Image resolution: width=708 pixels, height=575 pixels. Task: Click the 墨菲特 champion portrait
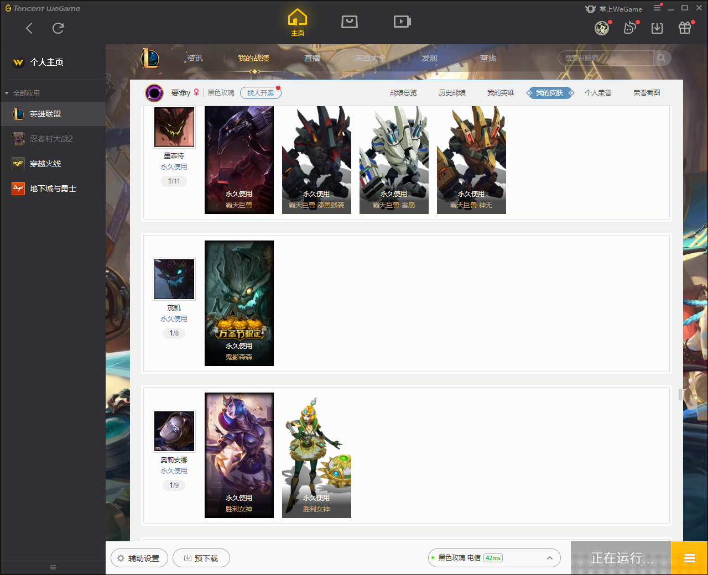174,127
